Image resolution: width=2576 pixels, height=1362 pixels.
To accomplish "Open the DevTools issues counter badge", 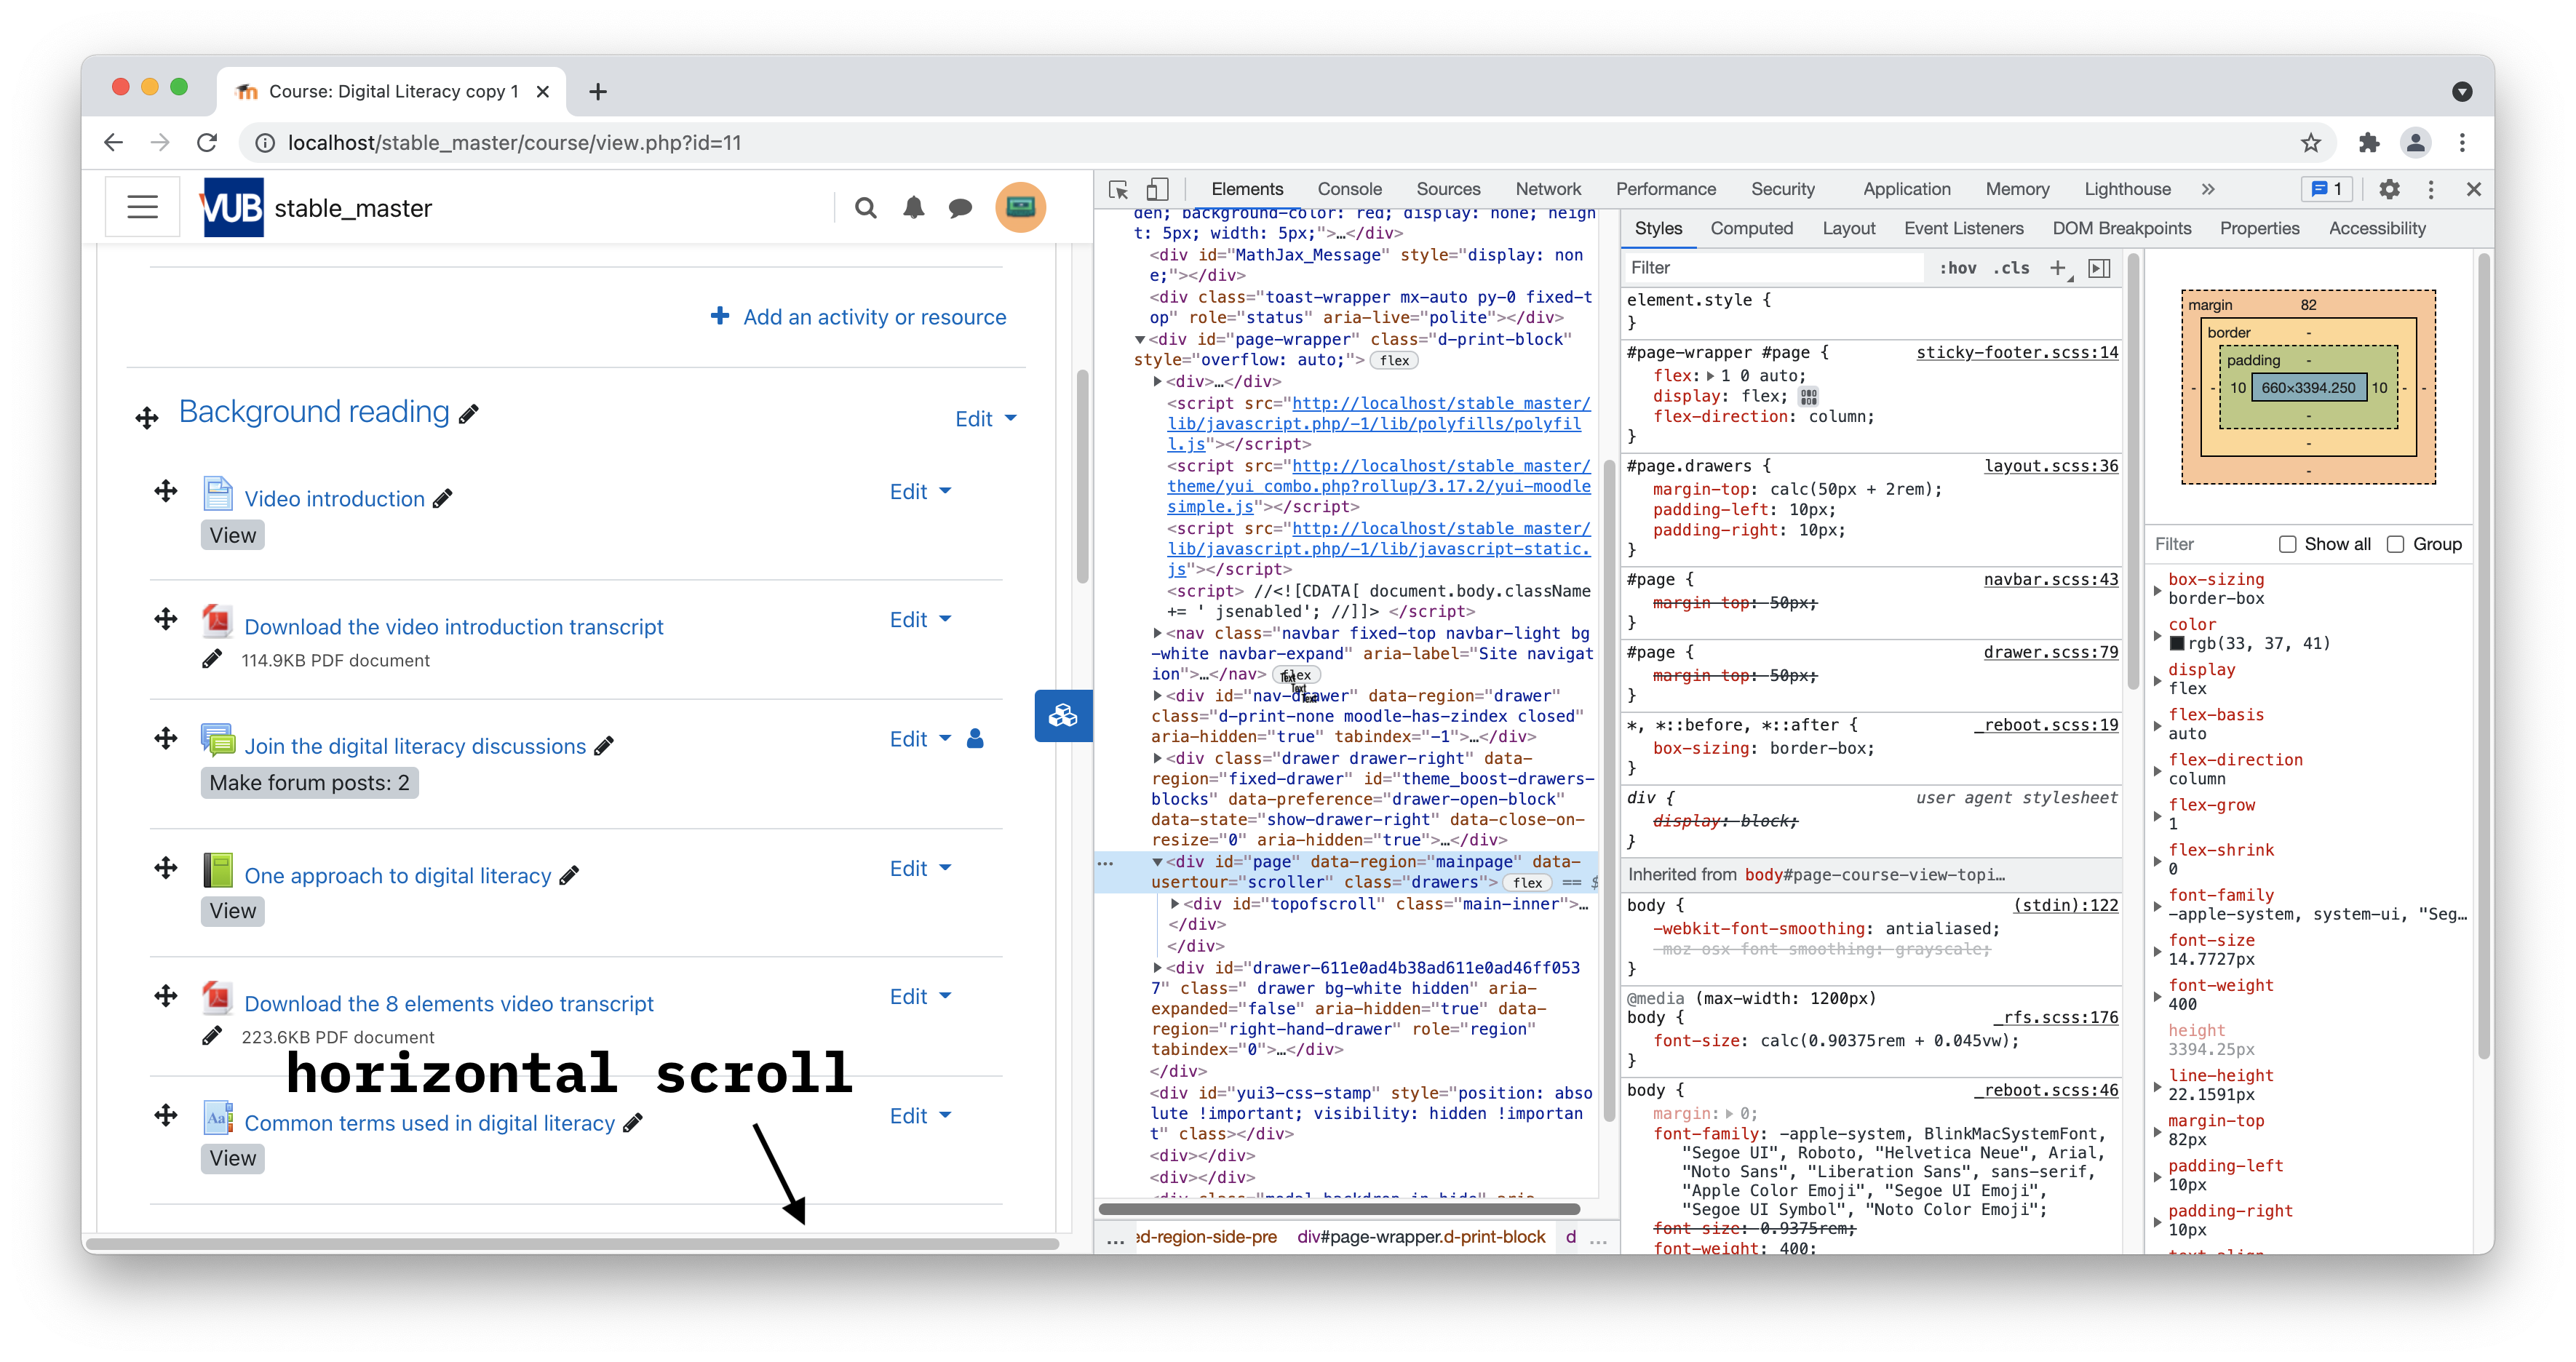I will [x=2326, y=189].
